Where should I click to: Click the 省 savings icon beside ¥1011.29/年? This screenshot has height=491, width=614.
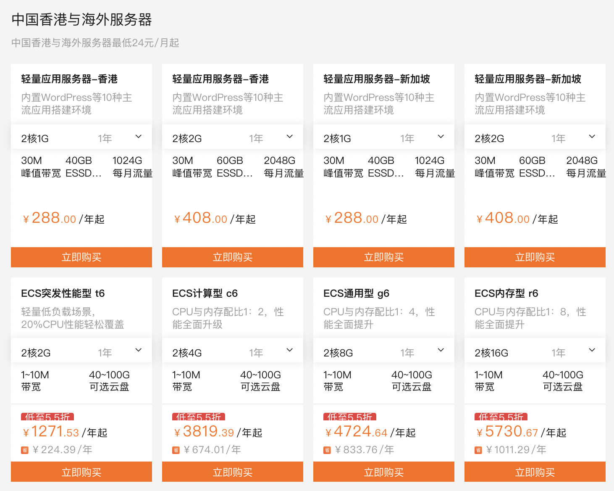coord(478,449)
